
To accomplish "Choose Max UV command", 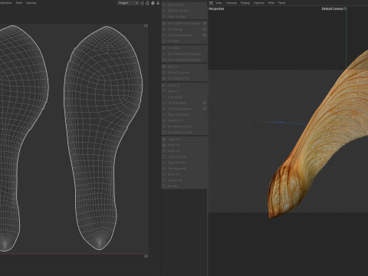I will click(x=184, y=67).
